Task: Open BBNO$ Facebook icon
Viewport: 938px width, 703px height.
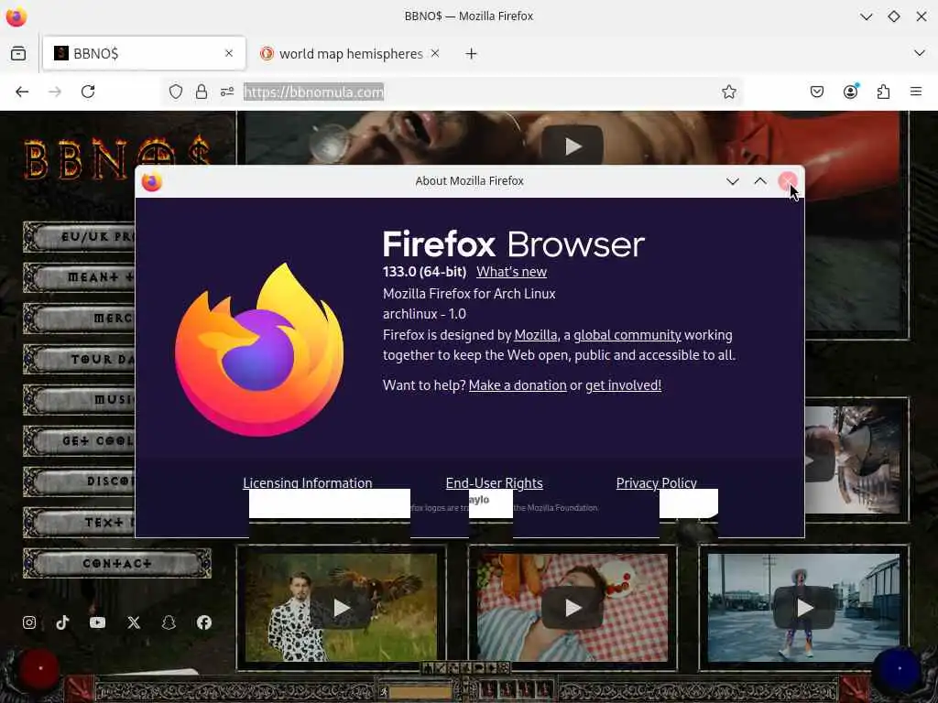Action: 204,622
